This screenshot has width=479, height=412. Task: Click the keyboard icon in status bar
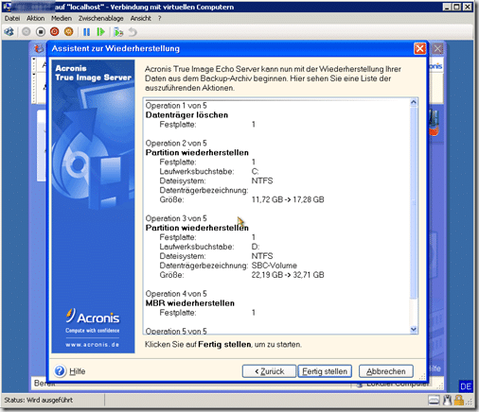tap(434, 401)
